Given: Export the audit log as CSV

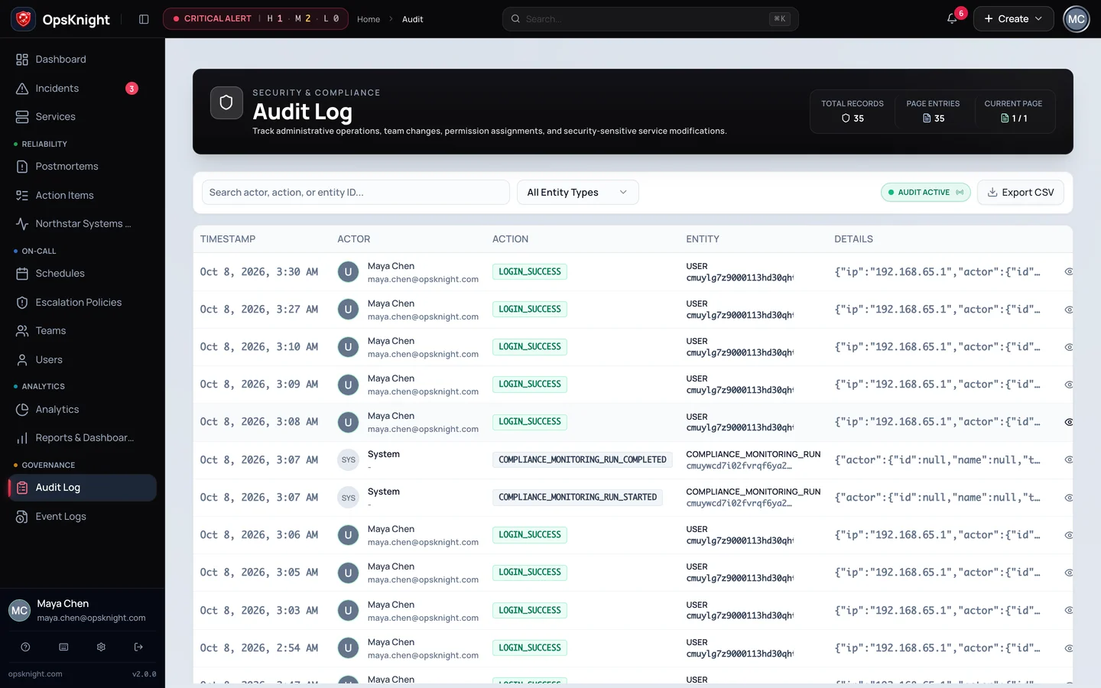Looking at the screenshot, I should 1020,193.
